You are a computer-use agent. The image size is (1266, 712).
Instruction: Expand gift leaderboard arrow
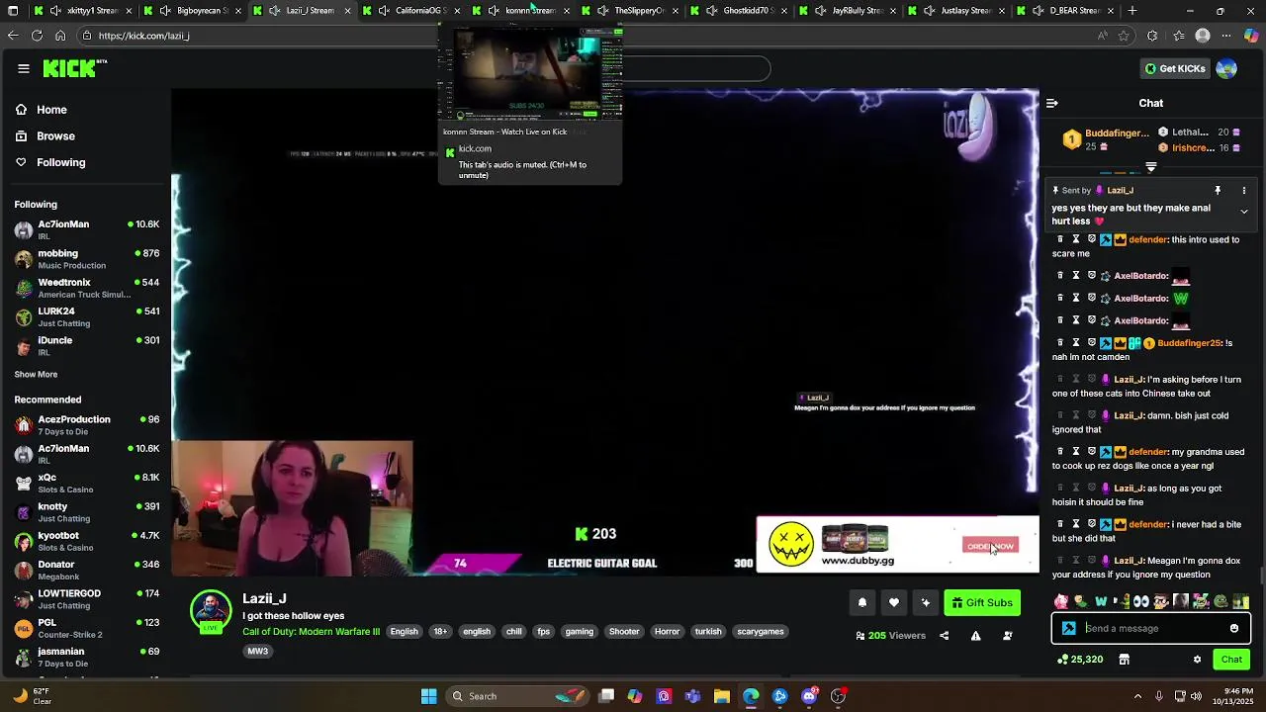coord(1151,167)
